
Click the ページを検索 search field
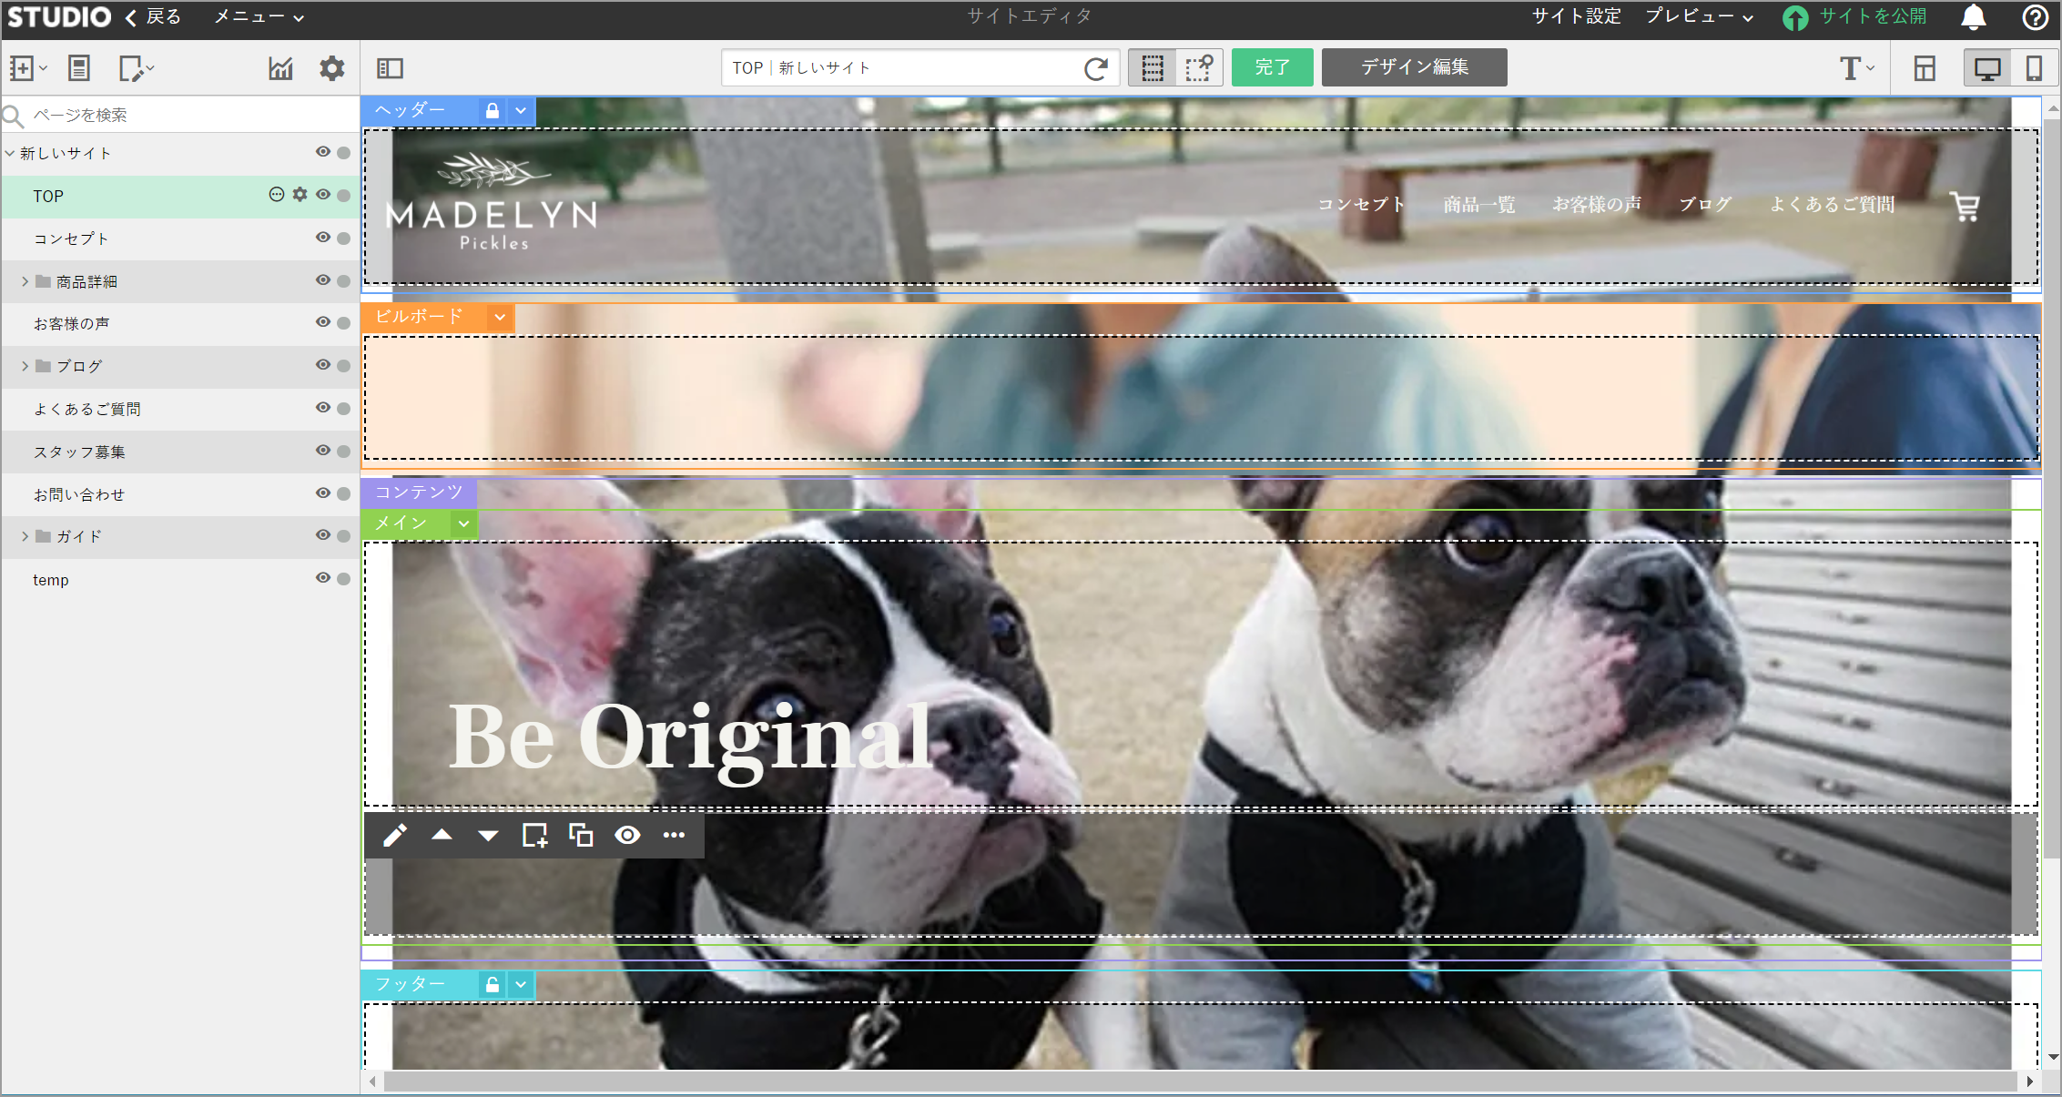click(x=182, y=115)
